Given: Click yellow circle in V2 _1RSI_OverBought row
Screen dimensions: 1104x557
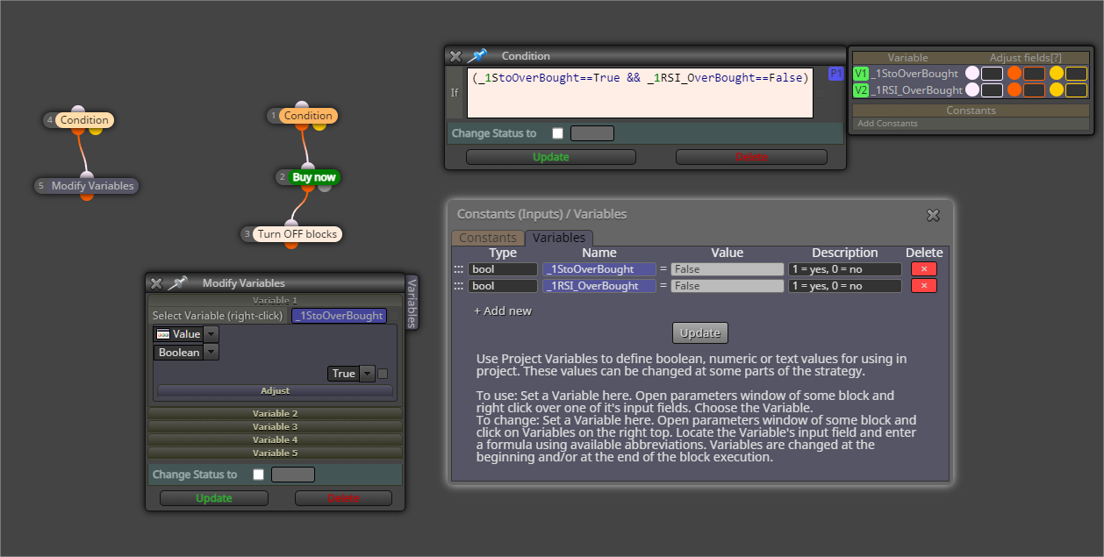Looking at the screenshot, I should [1057, 89].
